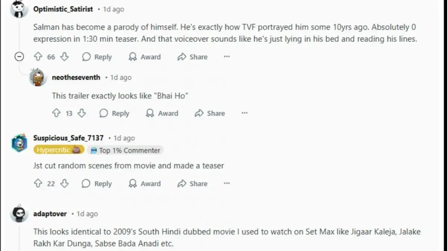Reply to neotheseventh's comment
The image size is (447, 251).
point(114,113)
